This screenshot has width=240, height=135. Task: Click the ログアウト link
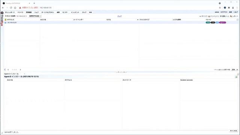[224, 12]
